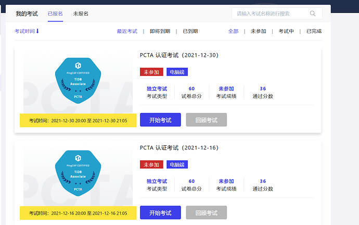The image size is (359, 225).
Task: Click the 2021-12-16 20:00 exam time banner
Action: [x=78, y=213]
